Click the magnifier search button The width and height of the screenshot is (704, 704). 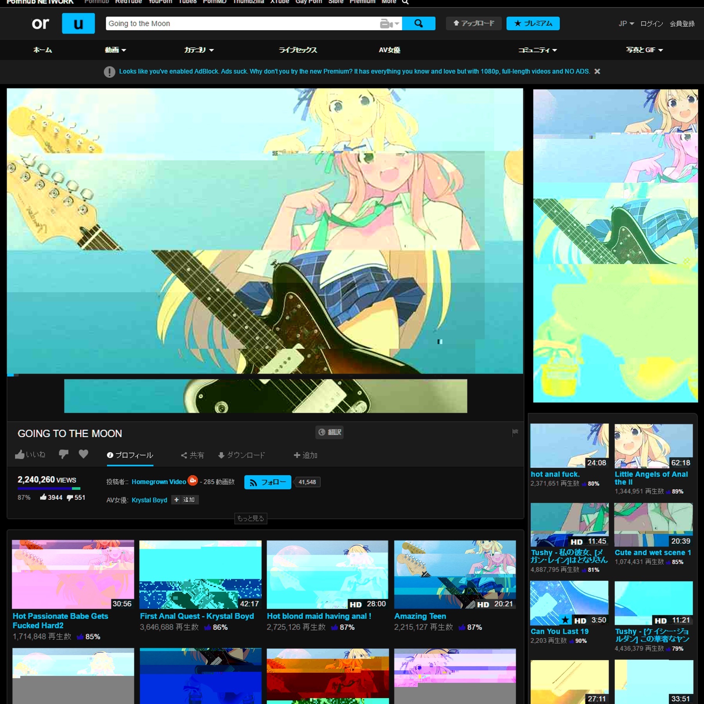click(x=418, y=23)
